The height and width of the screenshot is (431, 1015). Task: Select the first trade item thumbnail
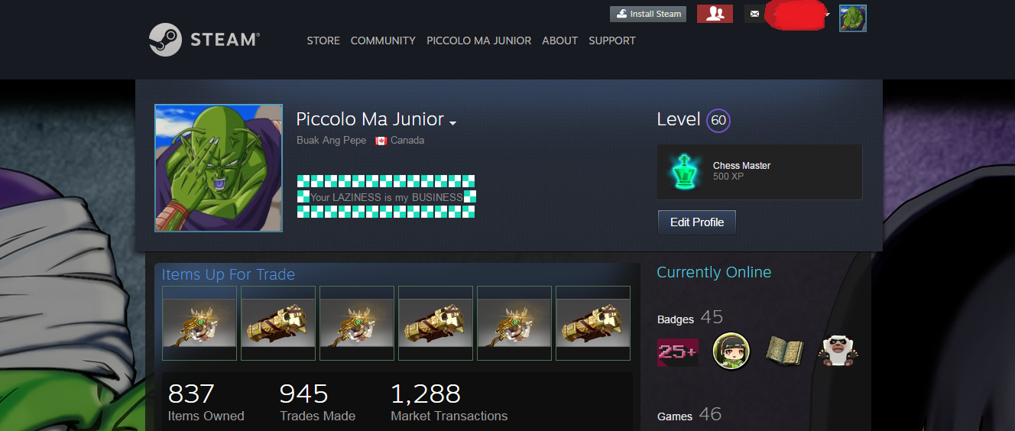199,323
